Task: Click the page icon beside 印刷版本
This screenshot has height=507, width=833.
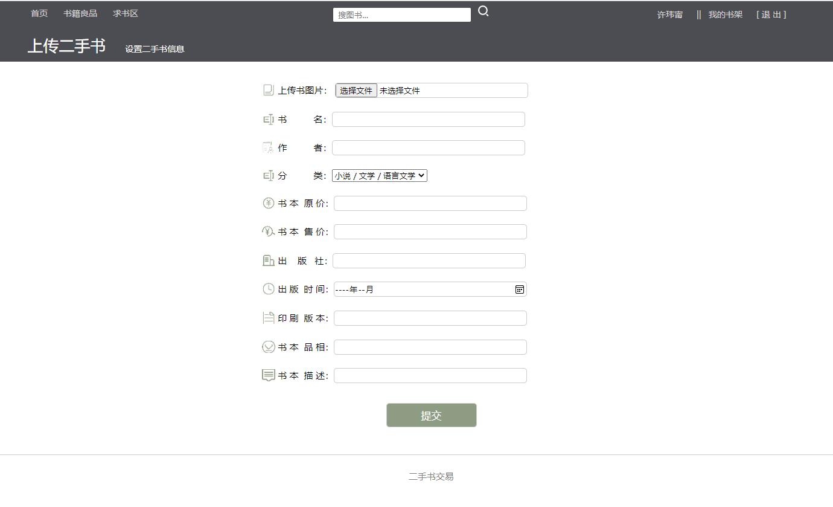Action: click(x=268, y=317)
